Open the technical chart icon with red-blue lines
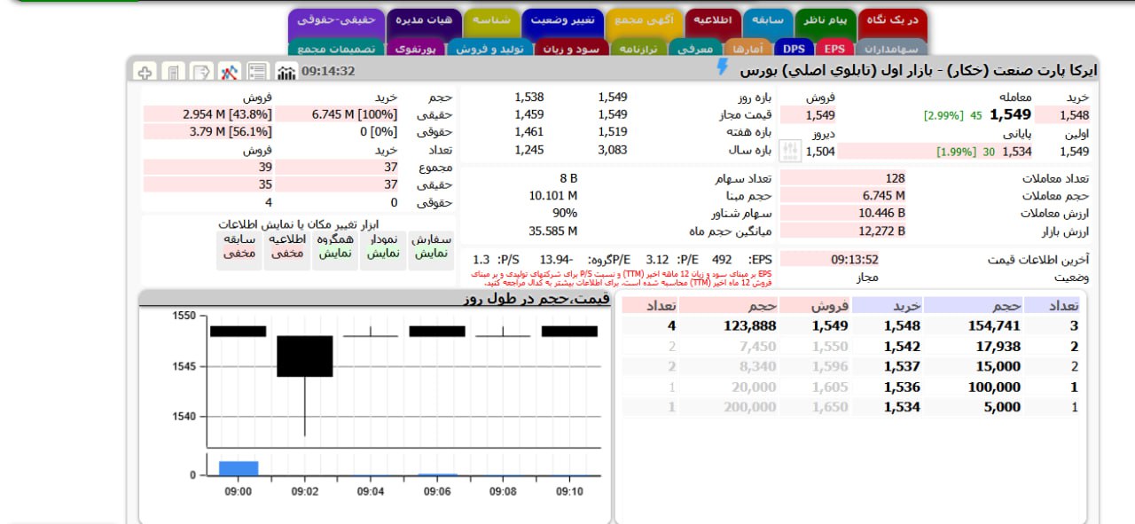 pos(229,71)
